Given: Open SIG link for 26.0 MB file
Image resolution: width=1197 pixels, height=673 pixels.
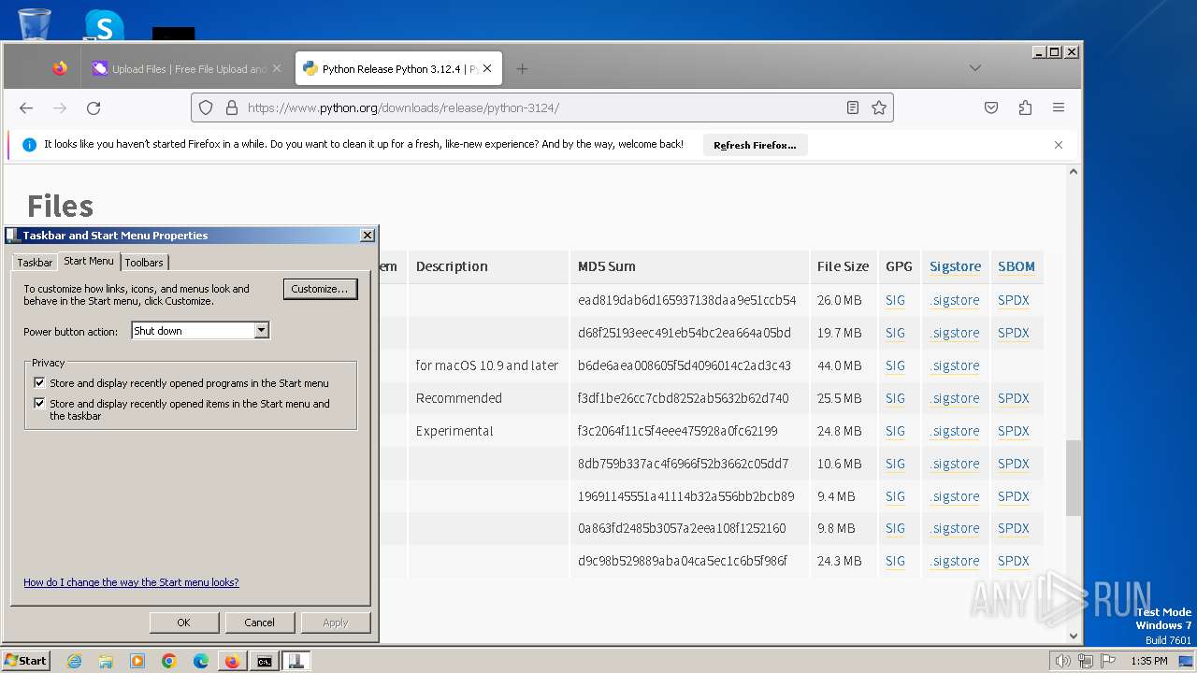Looking at the screenshot, I should 895,300.
